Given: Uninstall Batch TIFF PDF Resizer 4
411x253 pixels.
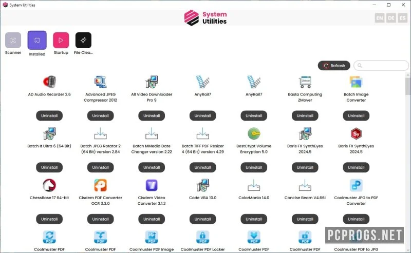Looking at the screenshot, I should coord(202,167).
